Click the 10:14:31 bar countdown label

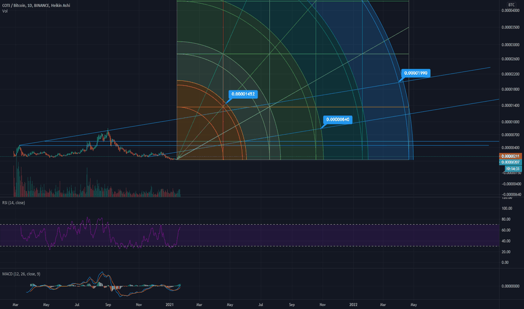point(513,169)
